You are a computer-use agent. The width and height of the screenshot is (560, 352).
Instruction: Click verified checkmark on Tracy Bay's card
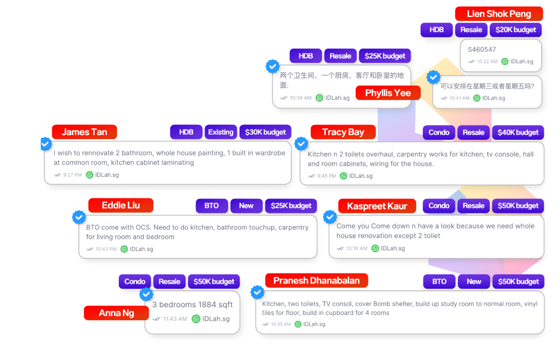301,144
